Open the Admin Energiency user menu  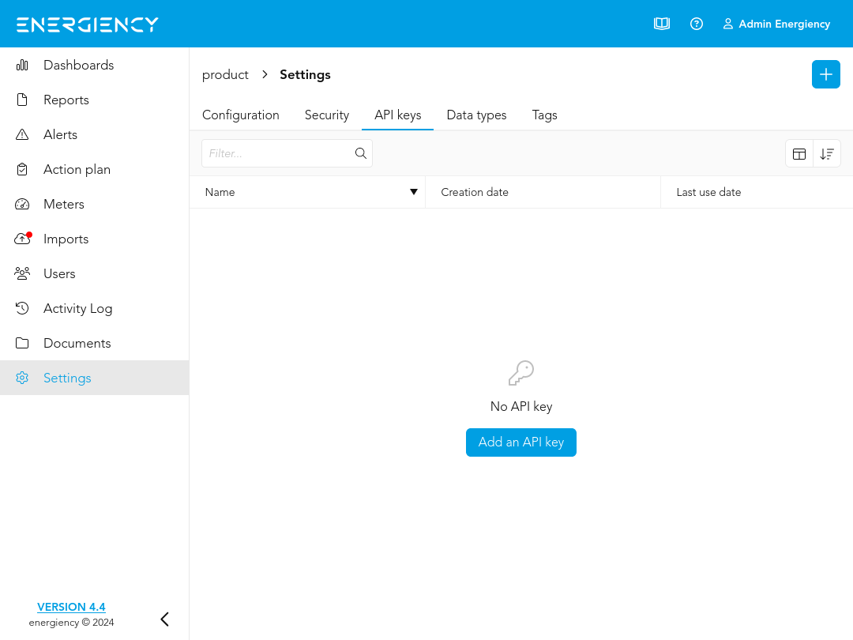point(776,24)
